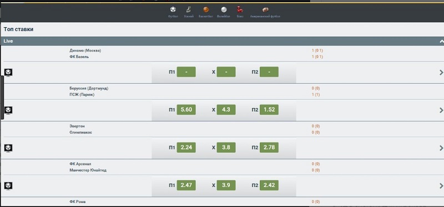The height and width of the screenshot is (207, 444).
Task: Expand Everton vs Olympiacos details arrow
Action: click(441, 148)
